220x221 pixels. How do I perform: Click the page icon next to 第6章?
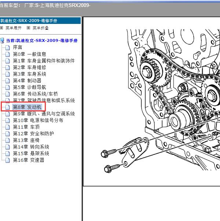click(x=8, y=94)
